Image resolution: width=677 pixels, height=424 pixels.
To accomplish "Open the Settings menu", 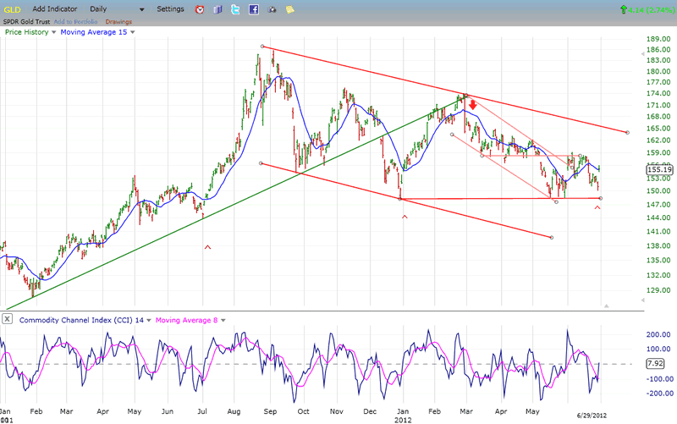I will 170,8.
